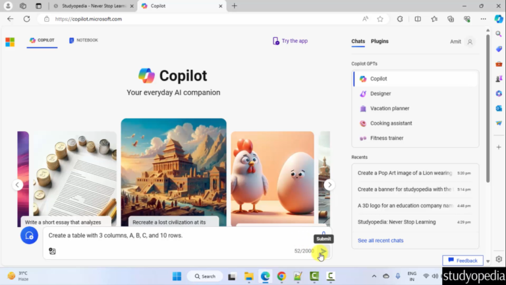Start a new topic with the blue chat button
Viewport: 506px width, 285px height.
point(29,236)
